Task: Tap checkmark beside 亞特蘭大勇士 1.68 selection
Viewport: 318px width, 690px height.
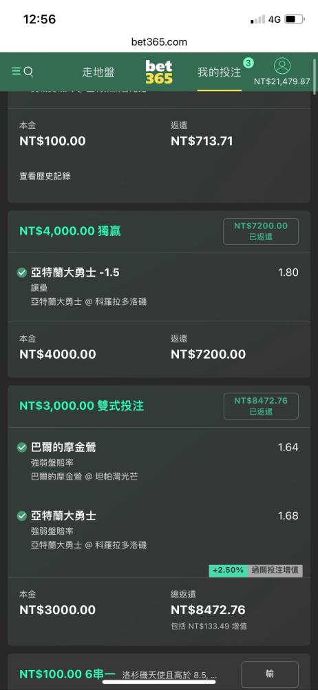Action: pos(22,515)
